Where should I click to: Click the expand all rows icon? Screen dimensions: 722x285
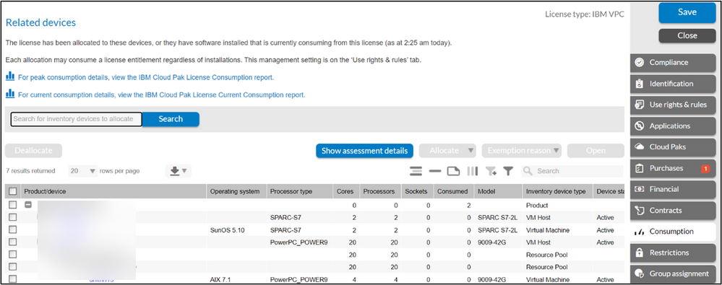click(416, 171)
